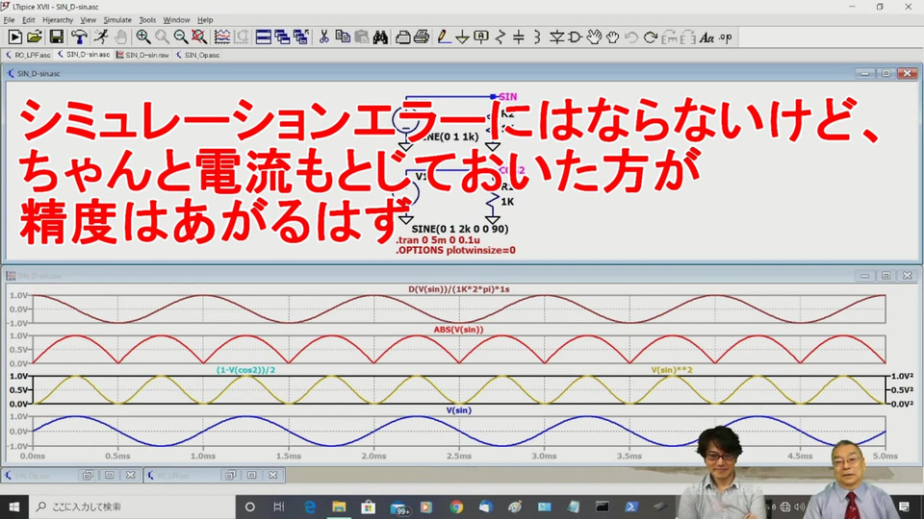Place a Resistor component
924x519 pixels.
coord(500,37)
